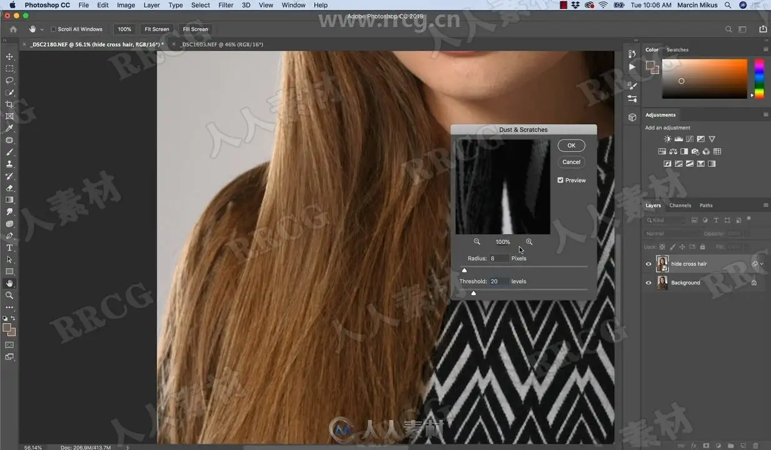This screenshot has width=771, height=450.
Task: Select the Pen tool
Action: click(9, 236)
